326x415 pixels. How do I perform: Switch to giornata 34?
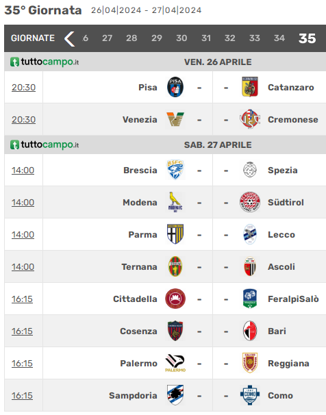279,38
